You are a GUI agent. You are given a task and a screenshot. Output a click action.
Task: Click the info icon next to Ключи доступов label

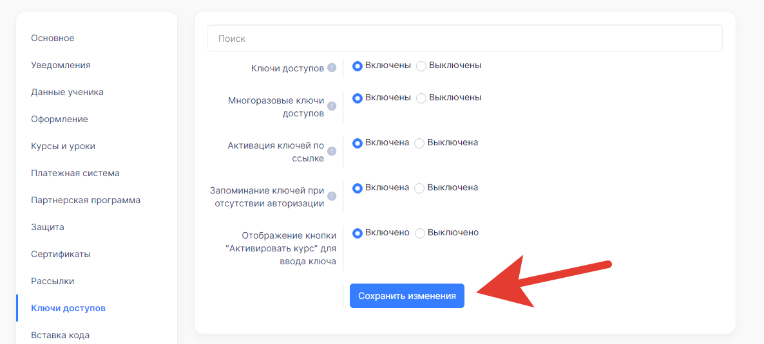tap(332, 68)
